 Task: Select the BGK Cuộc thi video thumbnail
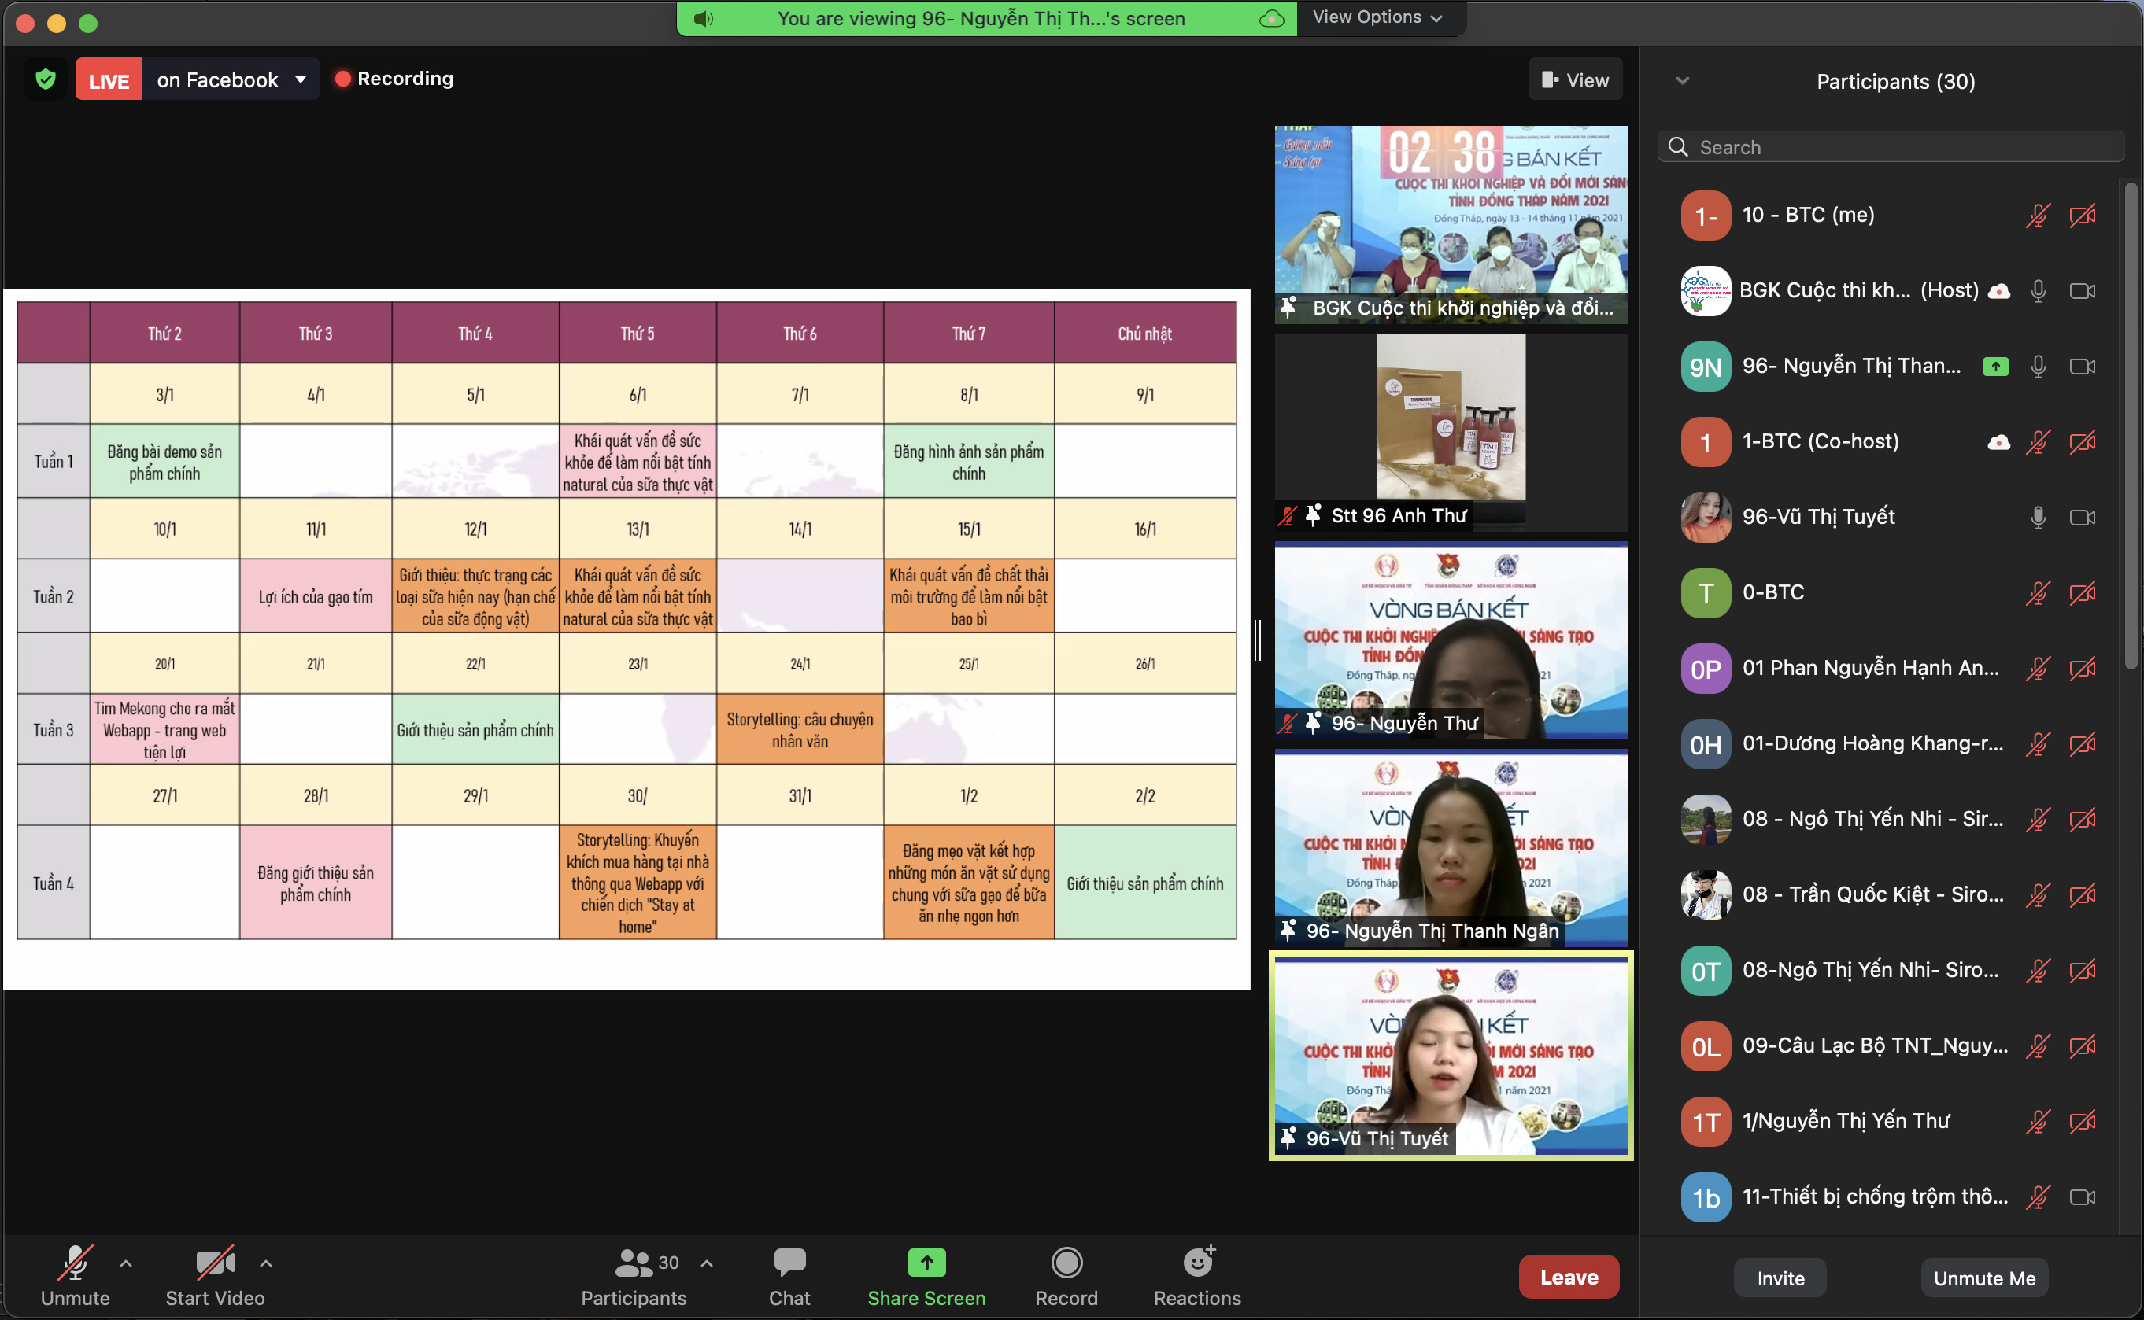[1451, 224]
